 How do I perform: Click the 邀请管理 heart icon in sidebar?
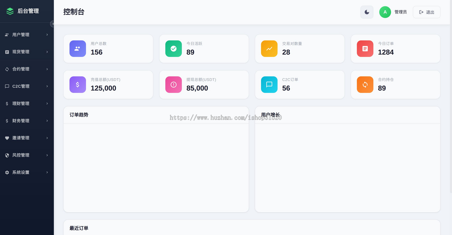[7, 138]
